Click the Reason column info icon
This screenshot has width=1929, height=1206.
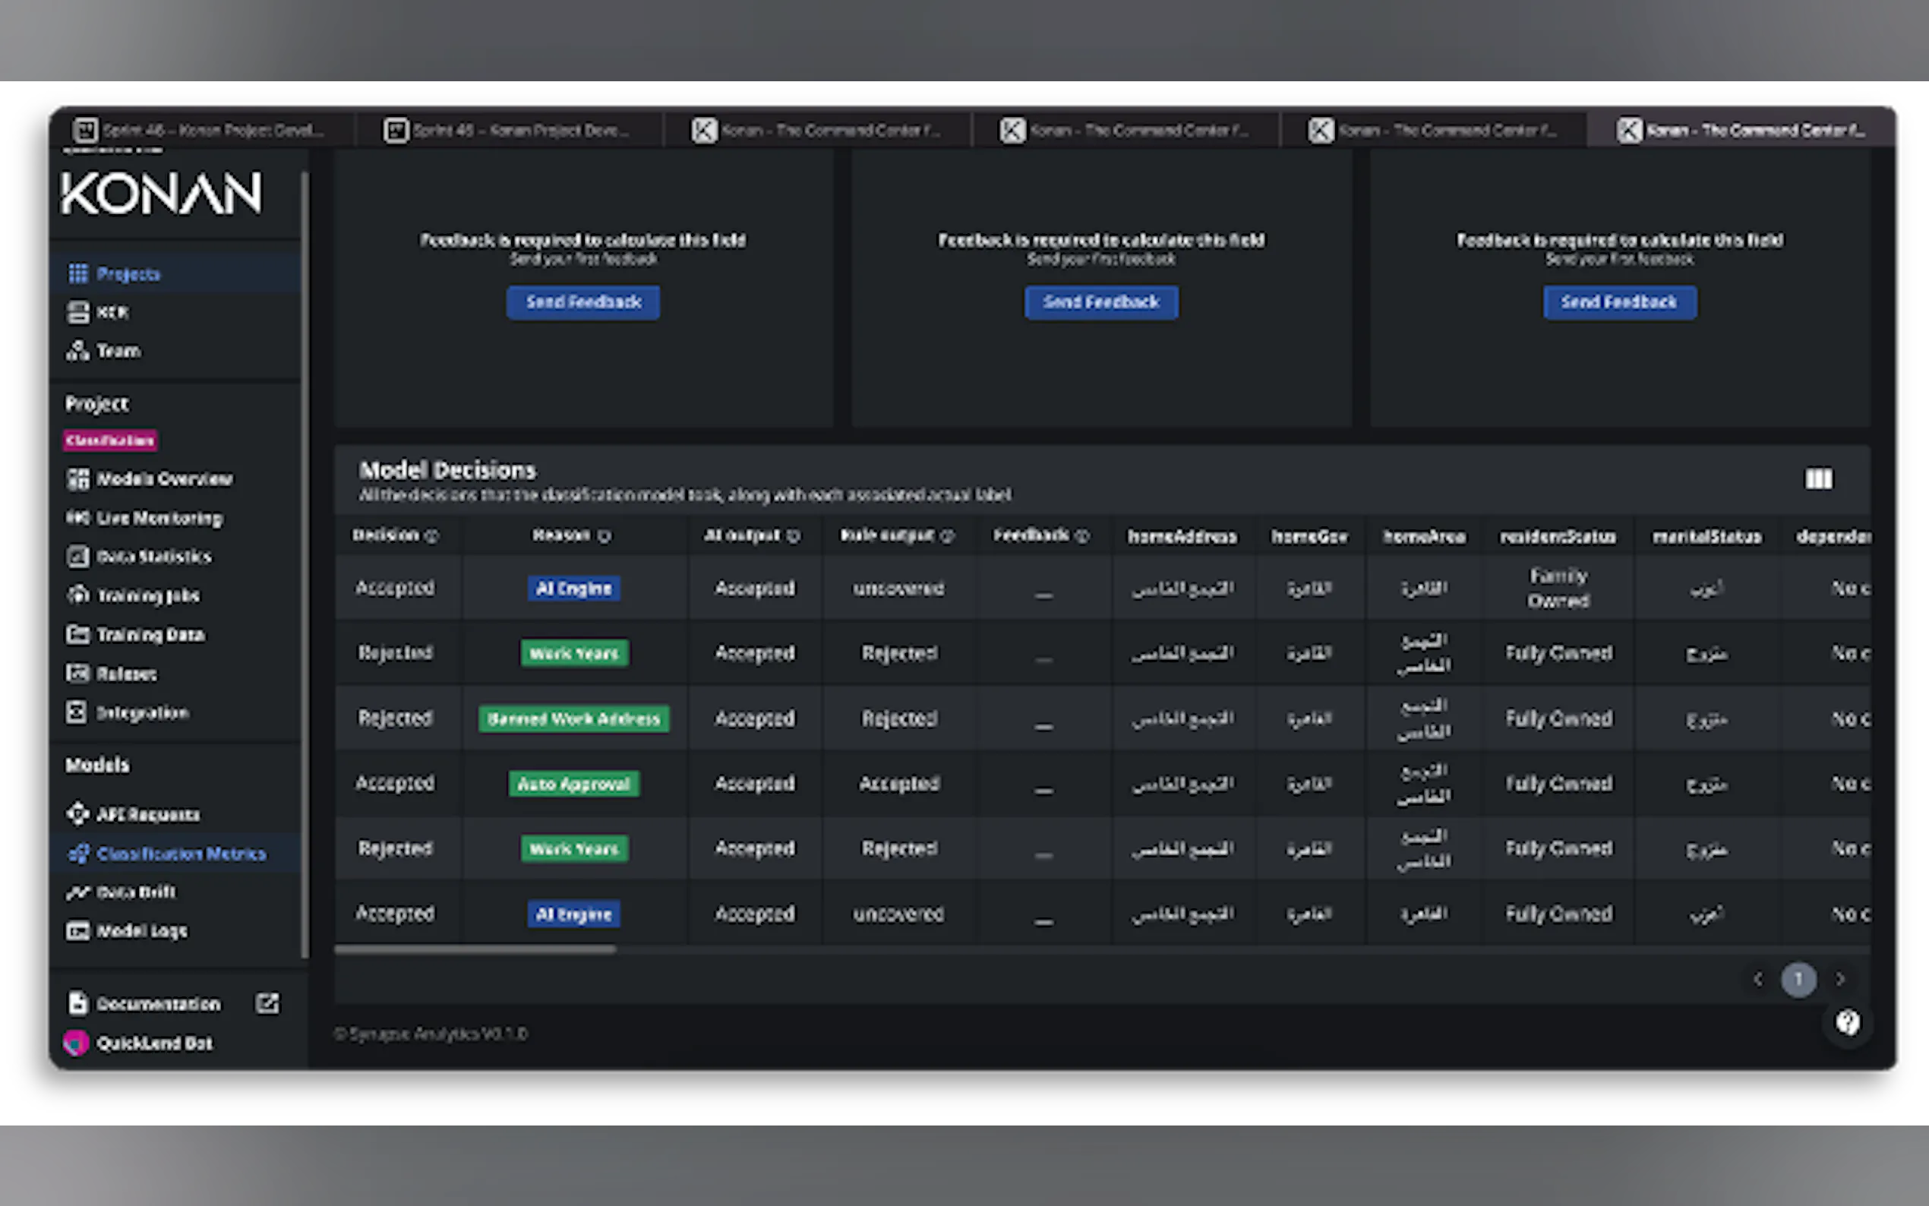click(605, 536)
